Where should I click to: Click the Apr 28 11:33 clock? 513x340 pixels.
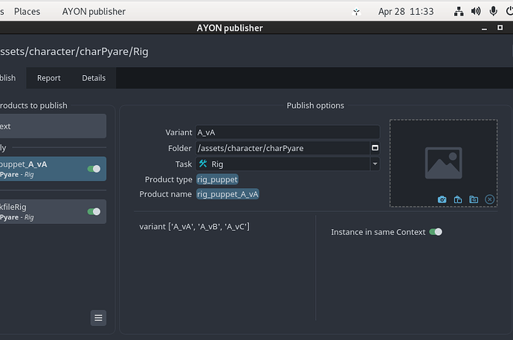coord(406,11)
